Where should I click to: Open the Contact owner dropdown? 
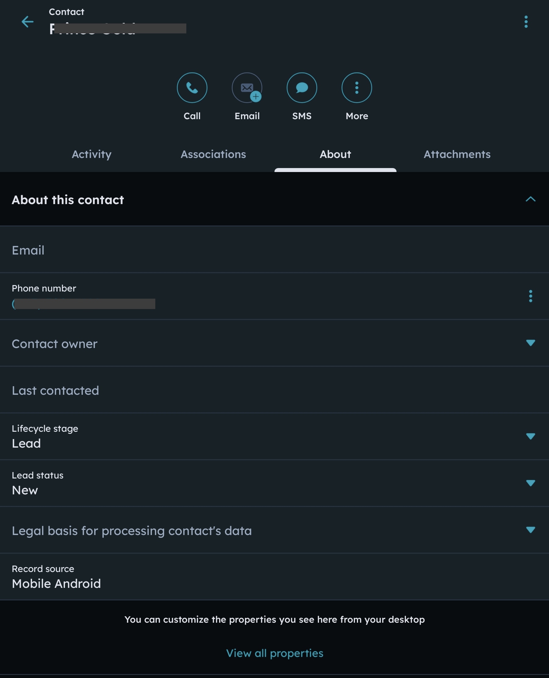530,343
